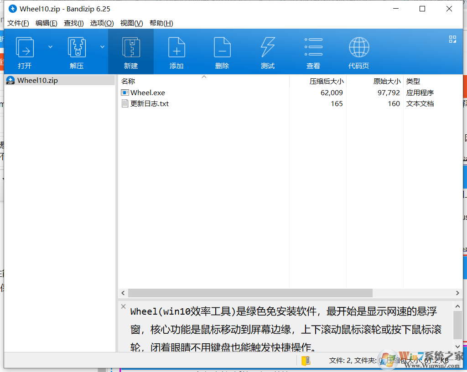
Task: Click the horizontal scrollbar left arrow
Action: (123, 293)
